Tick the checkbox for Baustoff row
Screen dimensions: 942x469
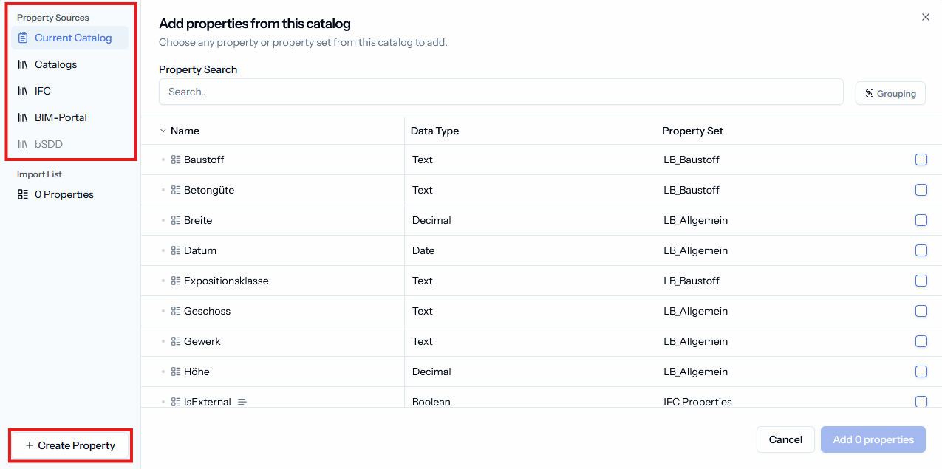point(921,160)
